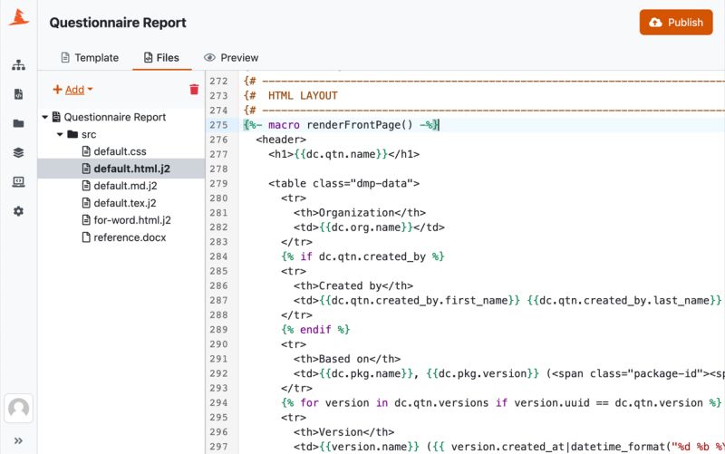Open default.md.j2 file

pyautogui.click(x=120, y=186)
